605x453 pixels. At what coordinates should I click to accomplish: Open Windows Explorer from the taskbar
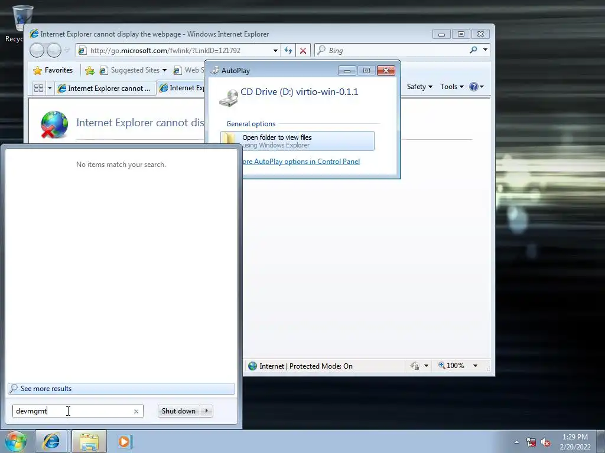point(89,441)
